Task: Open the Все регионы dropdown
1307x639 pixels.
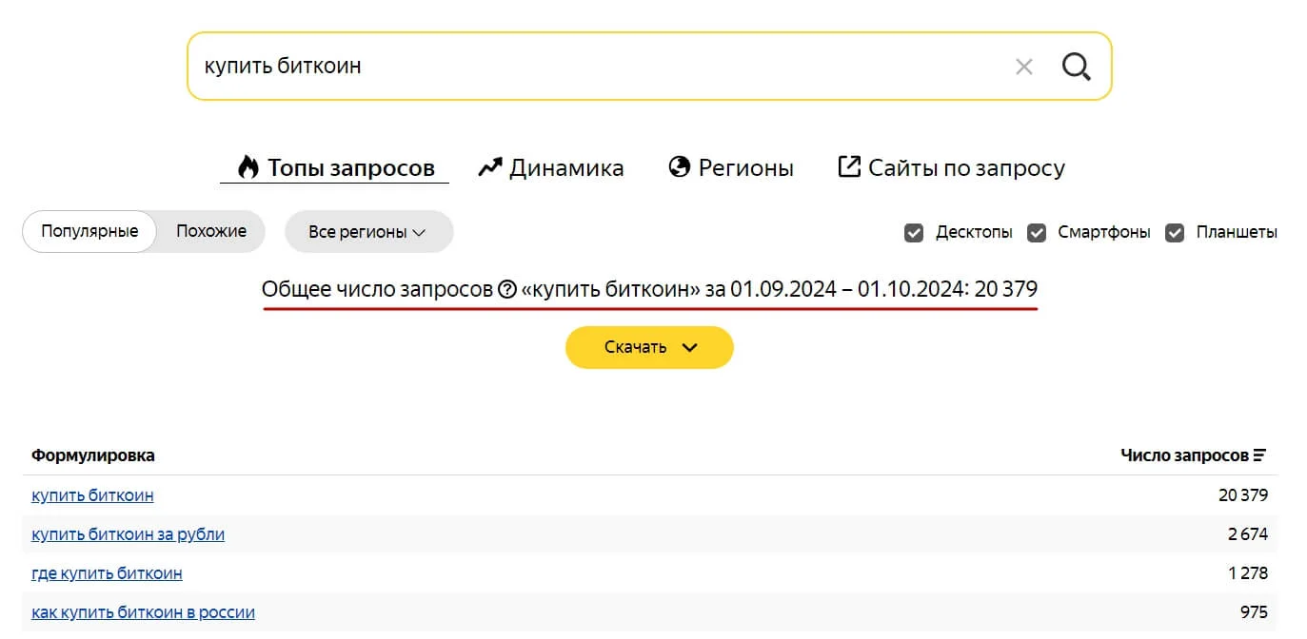Action: click(x=368, y=232)
